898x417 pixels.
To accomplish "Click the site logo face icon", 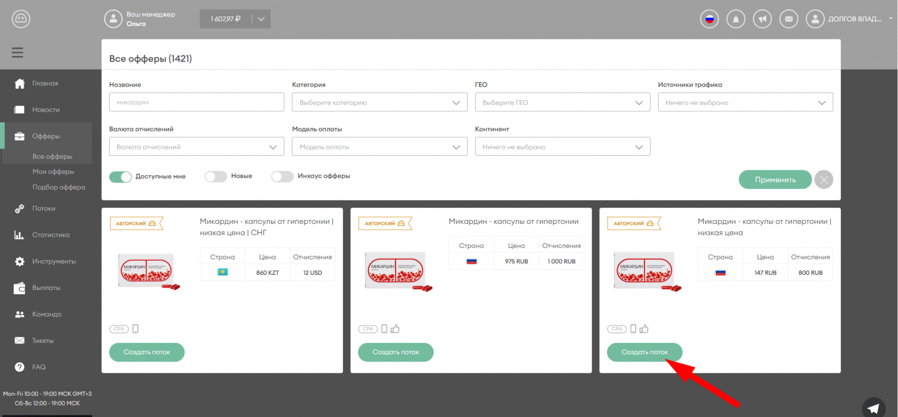I will point(21,19).
